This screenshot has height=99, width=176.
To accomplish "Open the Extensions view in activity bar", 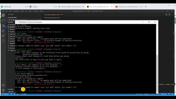I will click(3, 36).
